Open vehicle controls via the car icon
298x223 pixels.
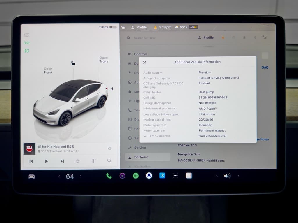31,176
